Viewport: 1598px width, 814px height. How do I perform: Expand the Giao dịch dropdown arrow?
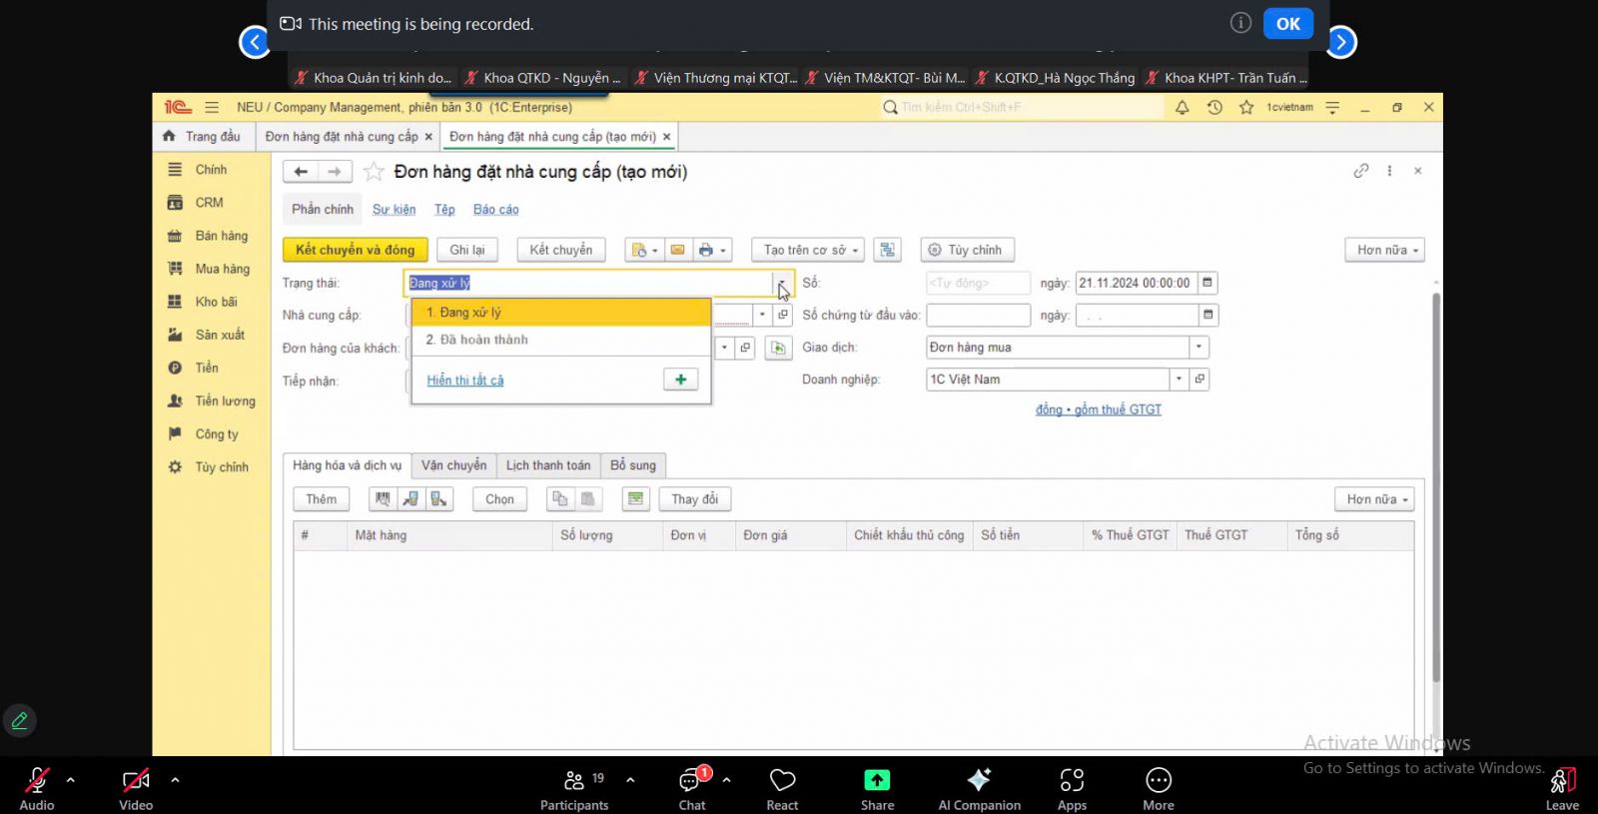pos(1198,348)
